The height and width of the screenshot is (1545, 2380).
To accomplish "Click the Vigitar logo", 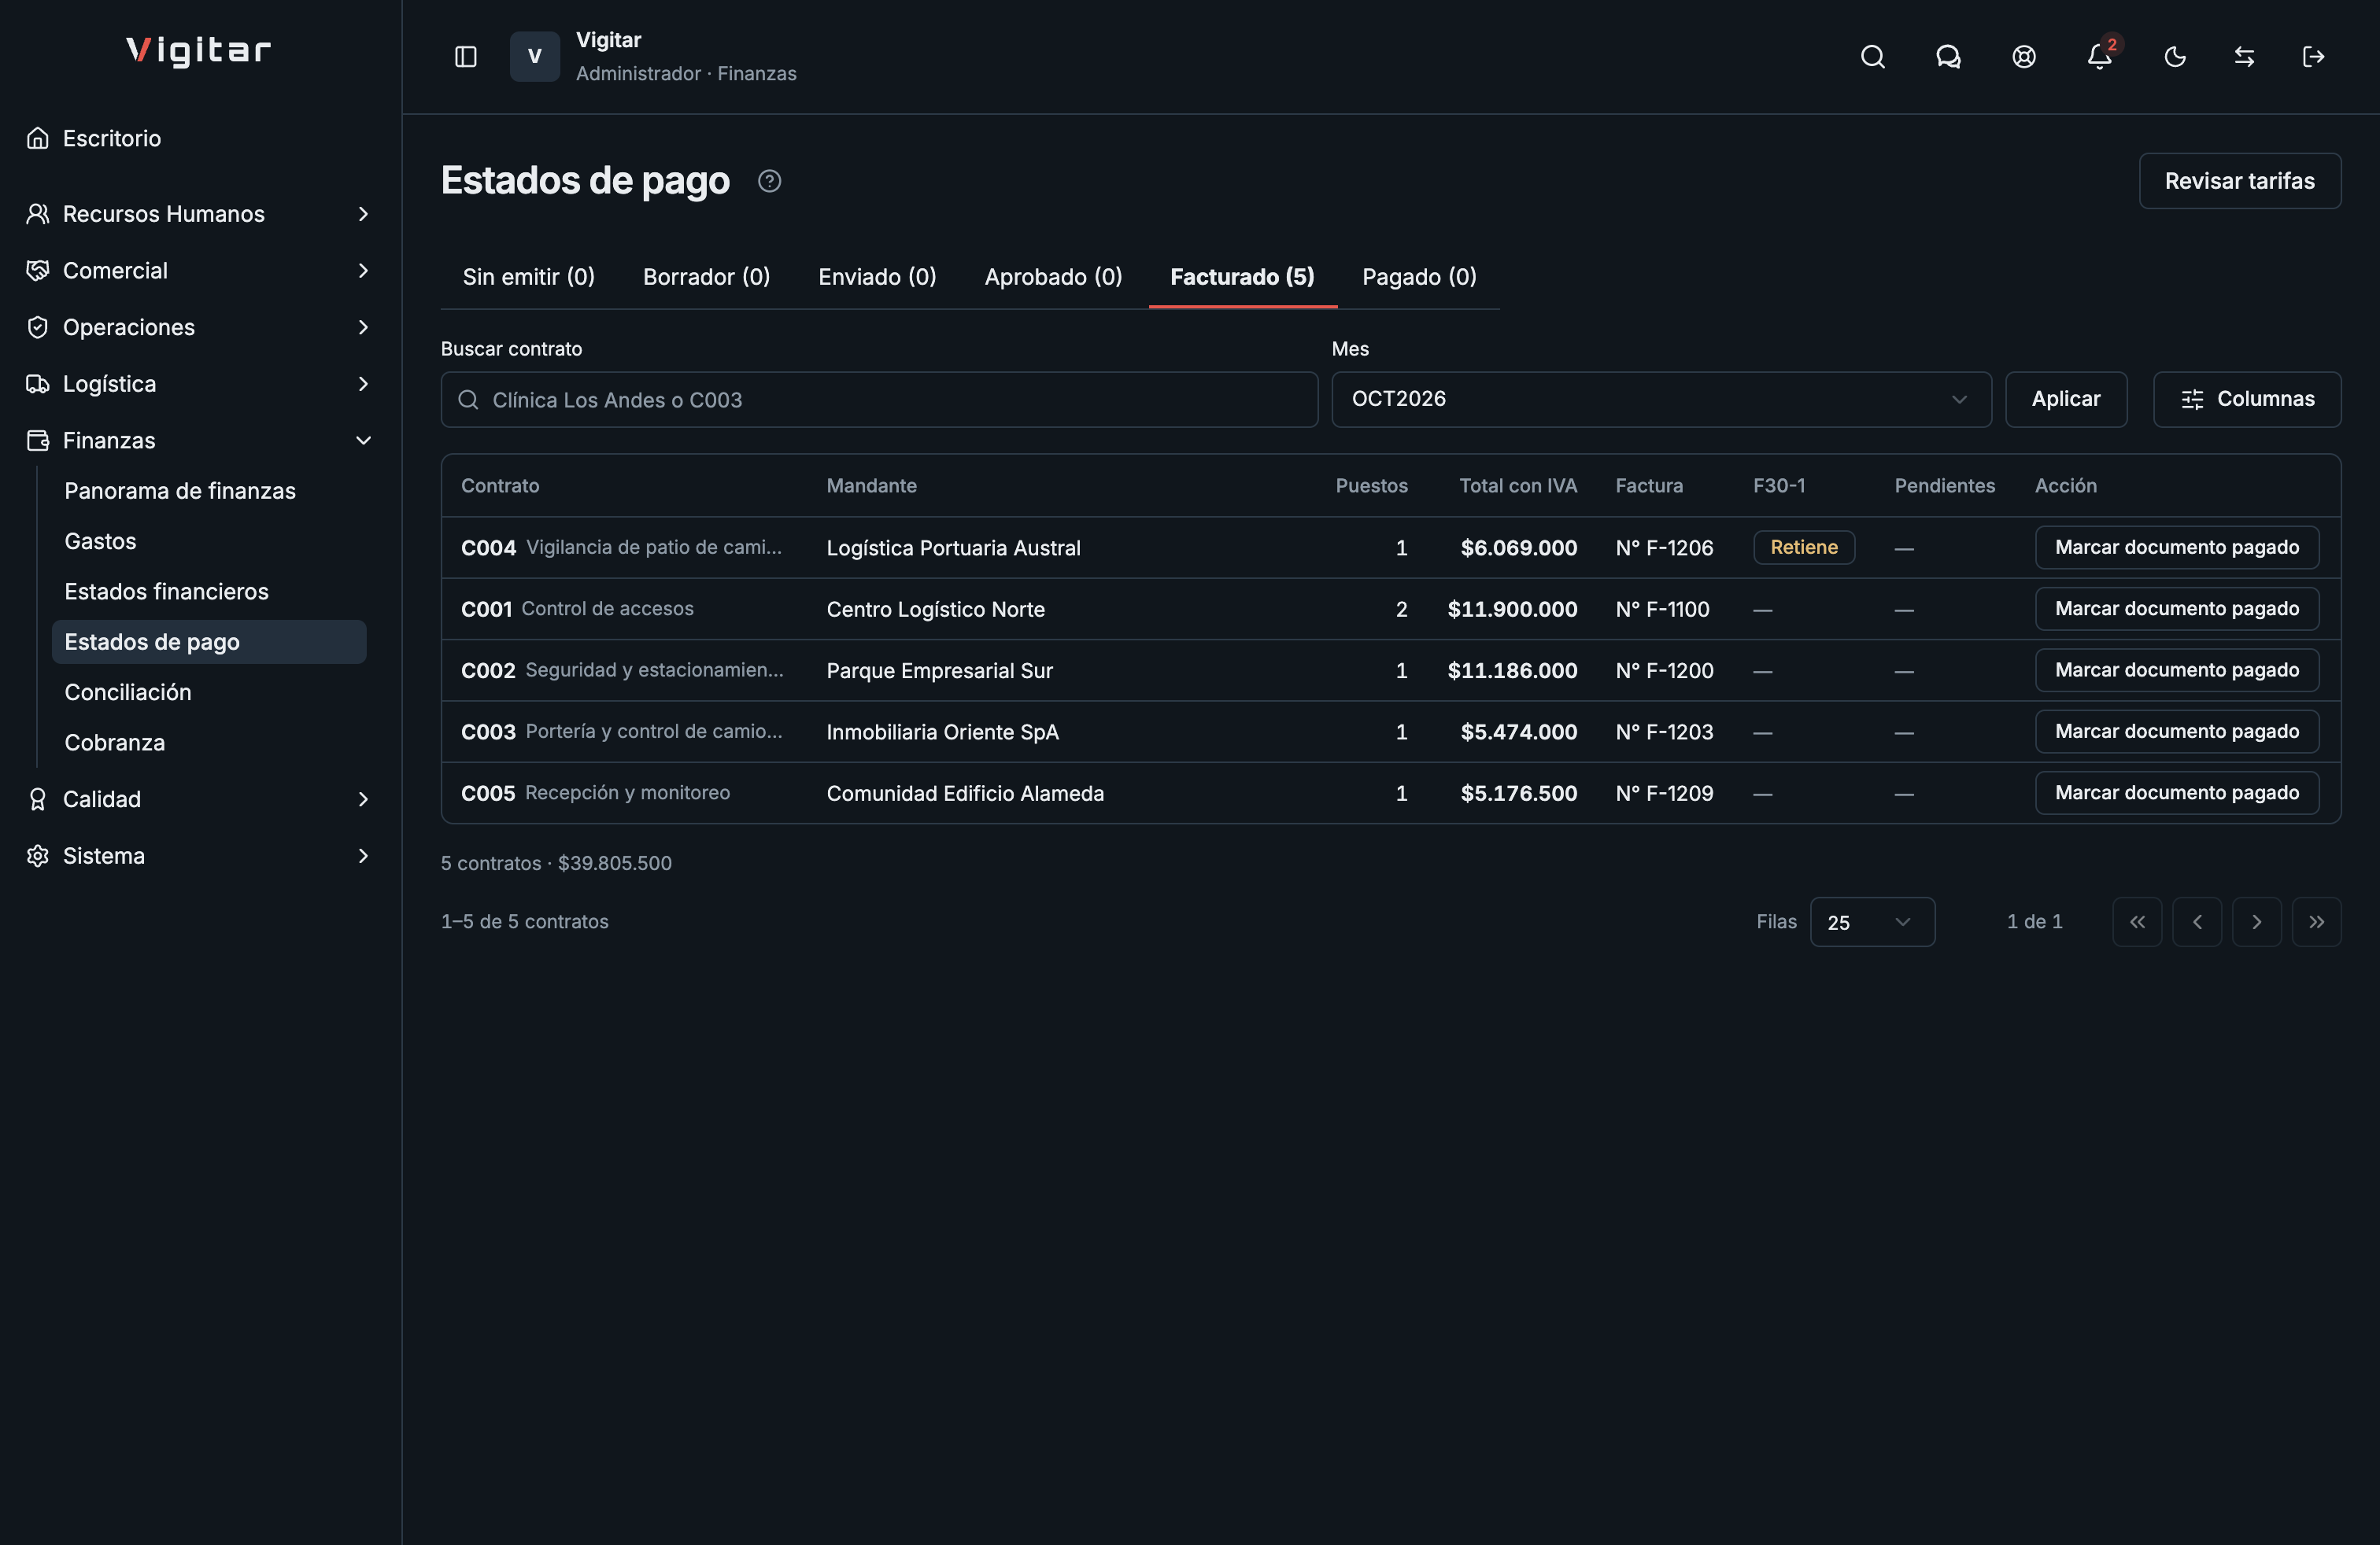I will tap(199, 51).
